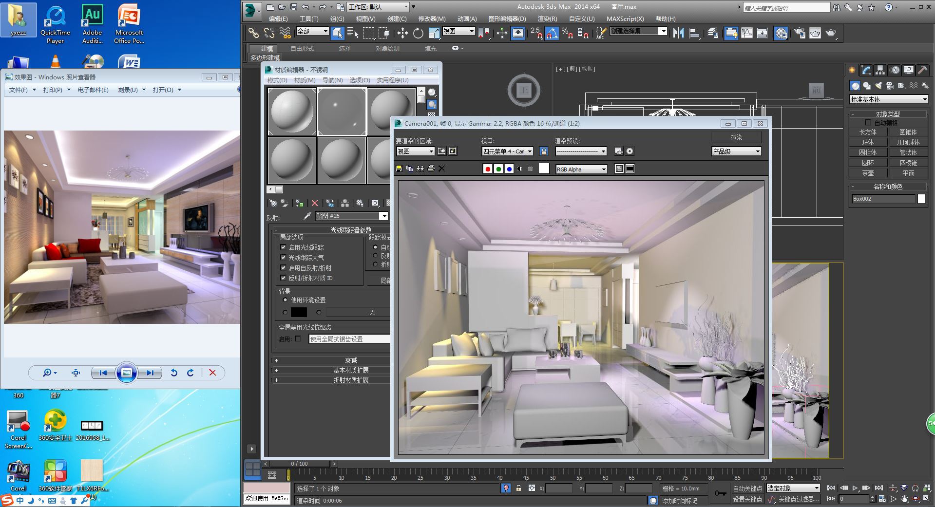
Task: Open the RGB Alpha channel dropdown
Action: tap(581, 169)
